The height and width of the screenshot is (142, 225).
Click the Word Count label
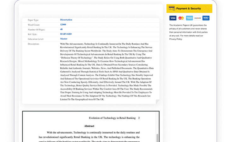point(34,25)
